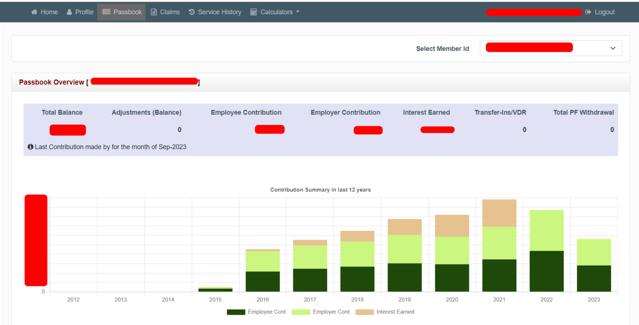Click the Home house icon
This screenshot has height=325, width=639.
click(35, 12)
